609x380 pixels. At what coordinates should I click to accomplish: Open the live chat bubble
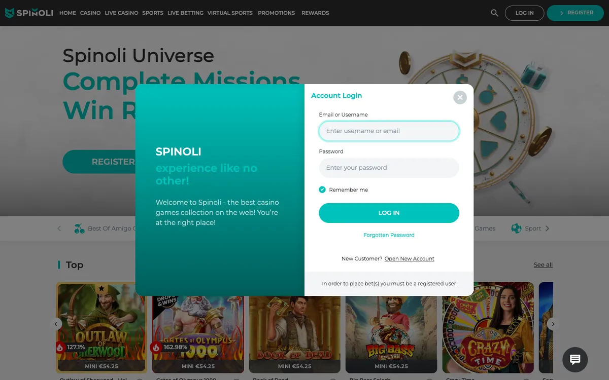[575, 359]
